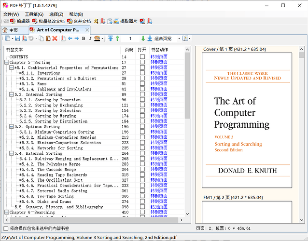Jump to first page blue arrow
308x241 pixels.
pos(111,39)
